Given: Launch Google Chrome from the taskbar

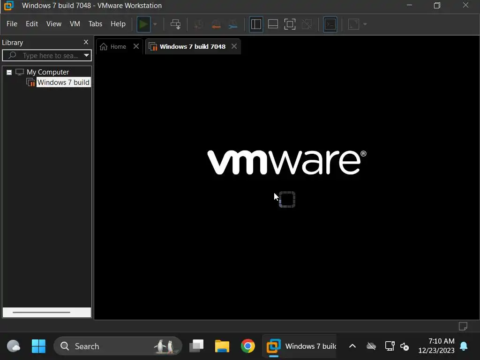Looking at the screenshot, I should pos(247,346).
